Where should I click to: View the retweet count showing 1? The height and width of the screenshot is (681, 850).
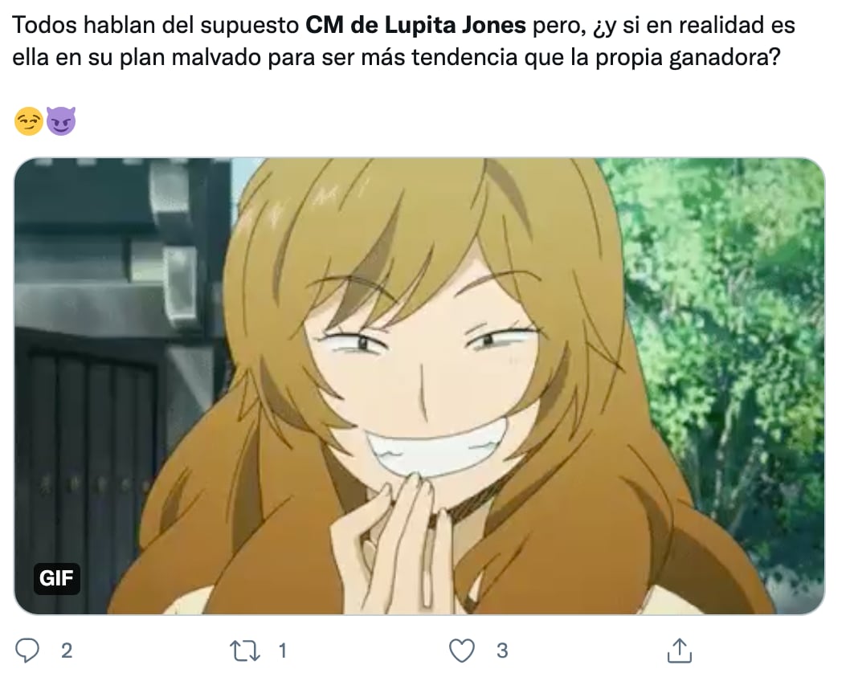(283, 650)
